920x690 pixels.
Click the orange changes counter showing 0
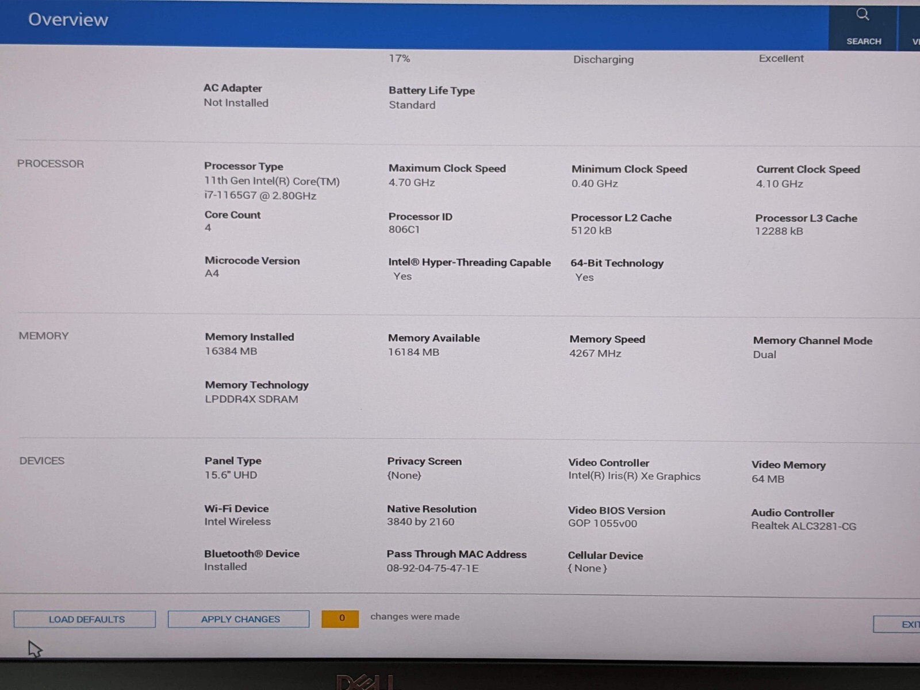coord(340,619)
